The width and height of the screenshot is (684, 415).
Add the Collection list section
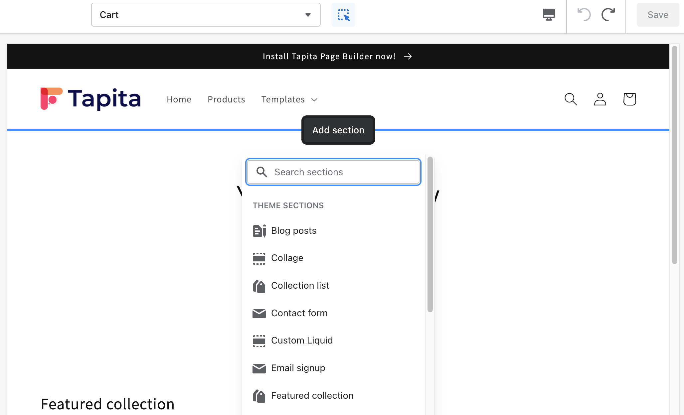pos(300,285)
